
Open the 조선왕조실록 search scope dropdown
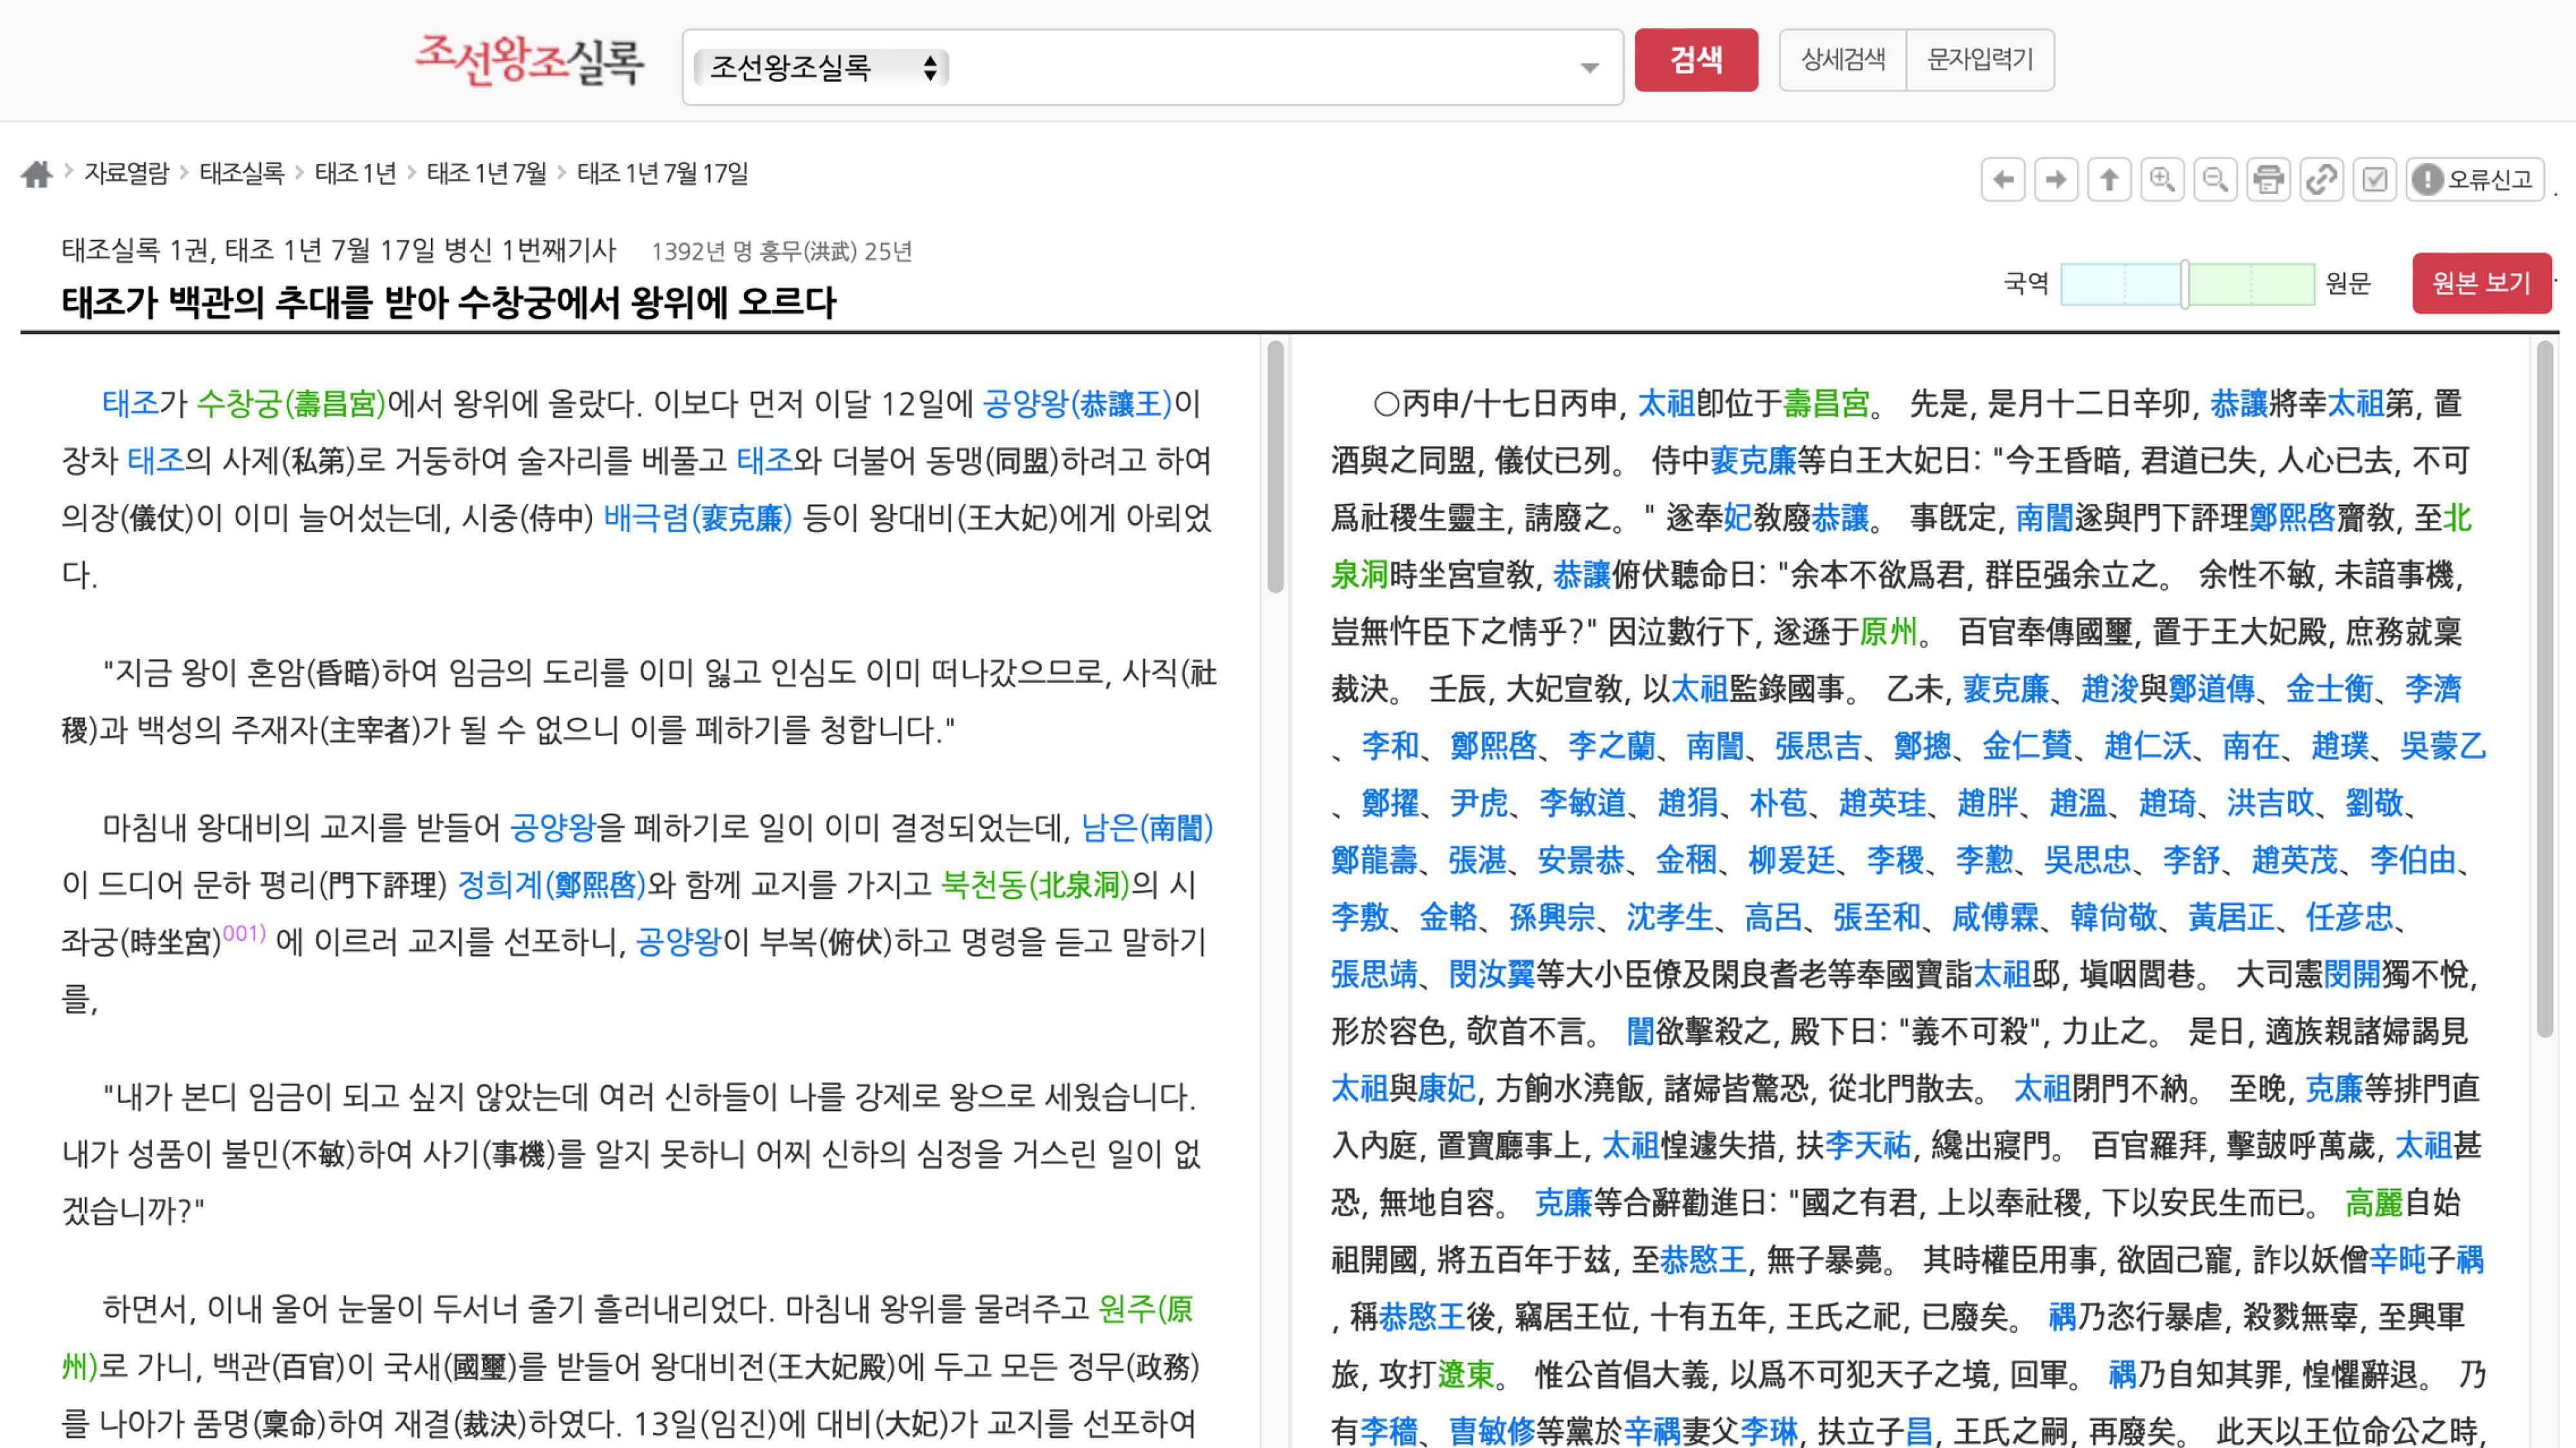pyautogui.click(x=820, y=68)
